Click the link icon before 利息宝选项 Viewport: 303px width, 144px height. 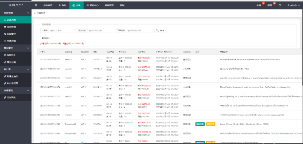click(x=5, y=76)
